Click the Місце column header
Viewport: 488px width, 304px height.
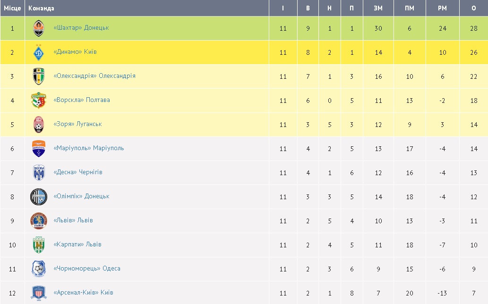[x=12, y=8]
